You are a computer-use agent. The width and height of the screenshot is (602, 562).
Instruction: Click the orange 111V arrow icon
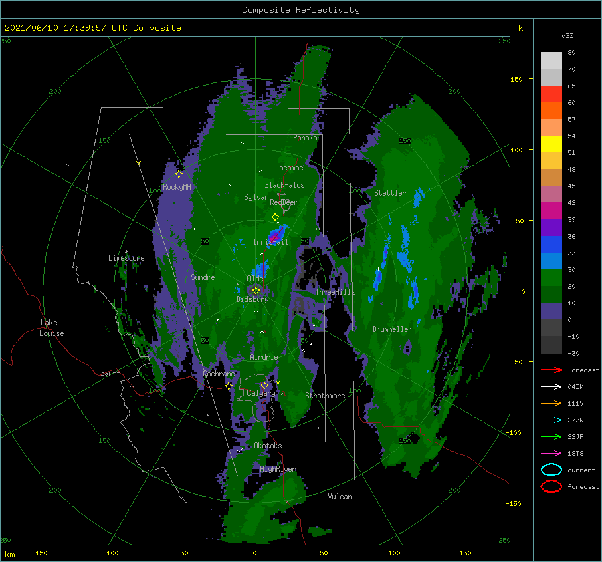551,403
